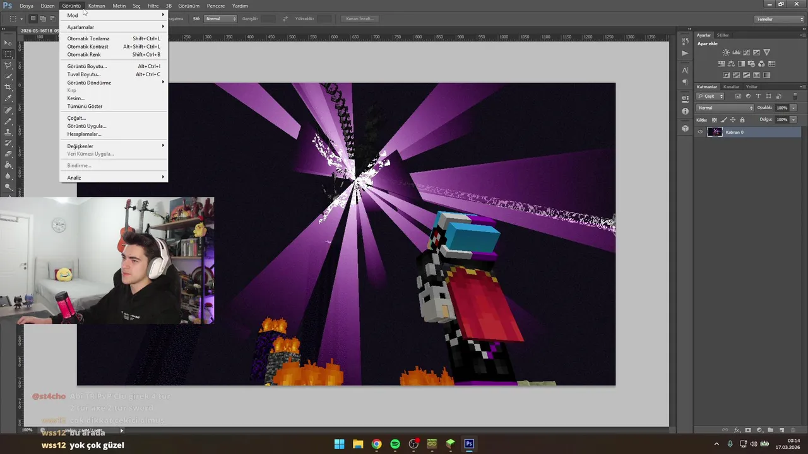
Task: Click the Dolgu value field
Action: 781,119
